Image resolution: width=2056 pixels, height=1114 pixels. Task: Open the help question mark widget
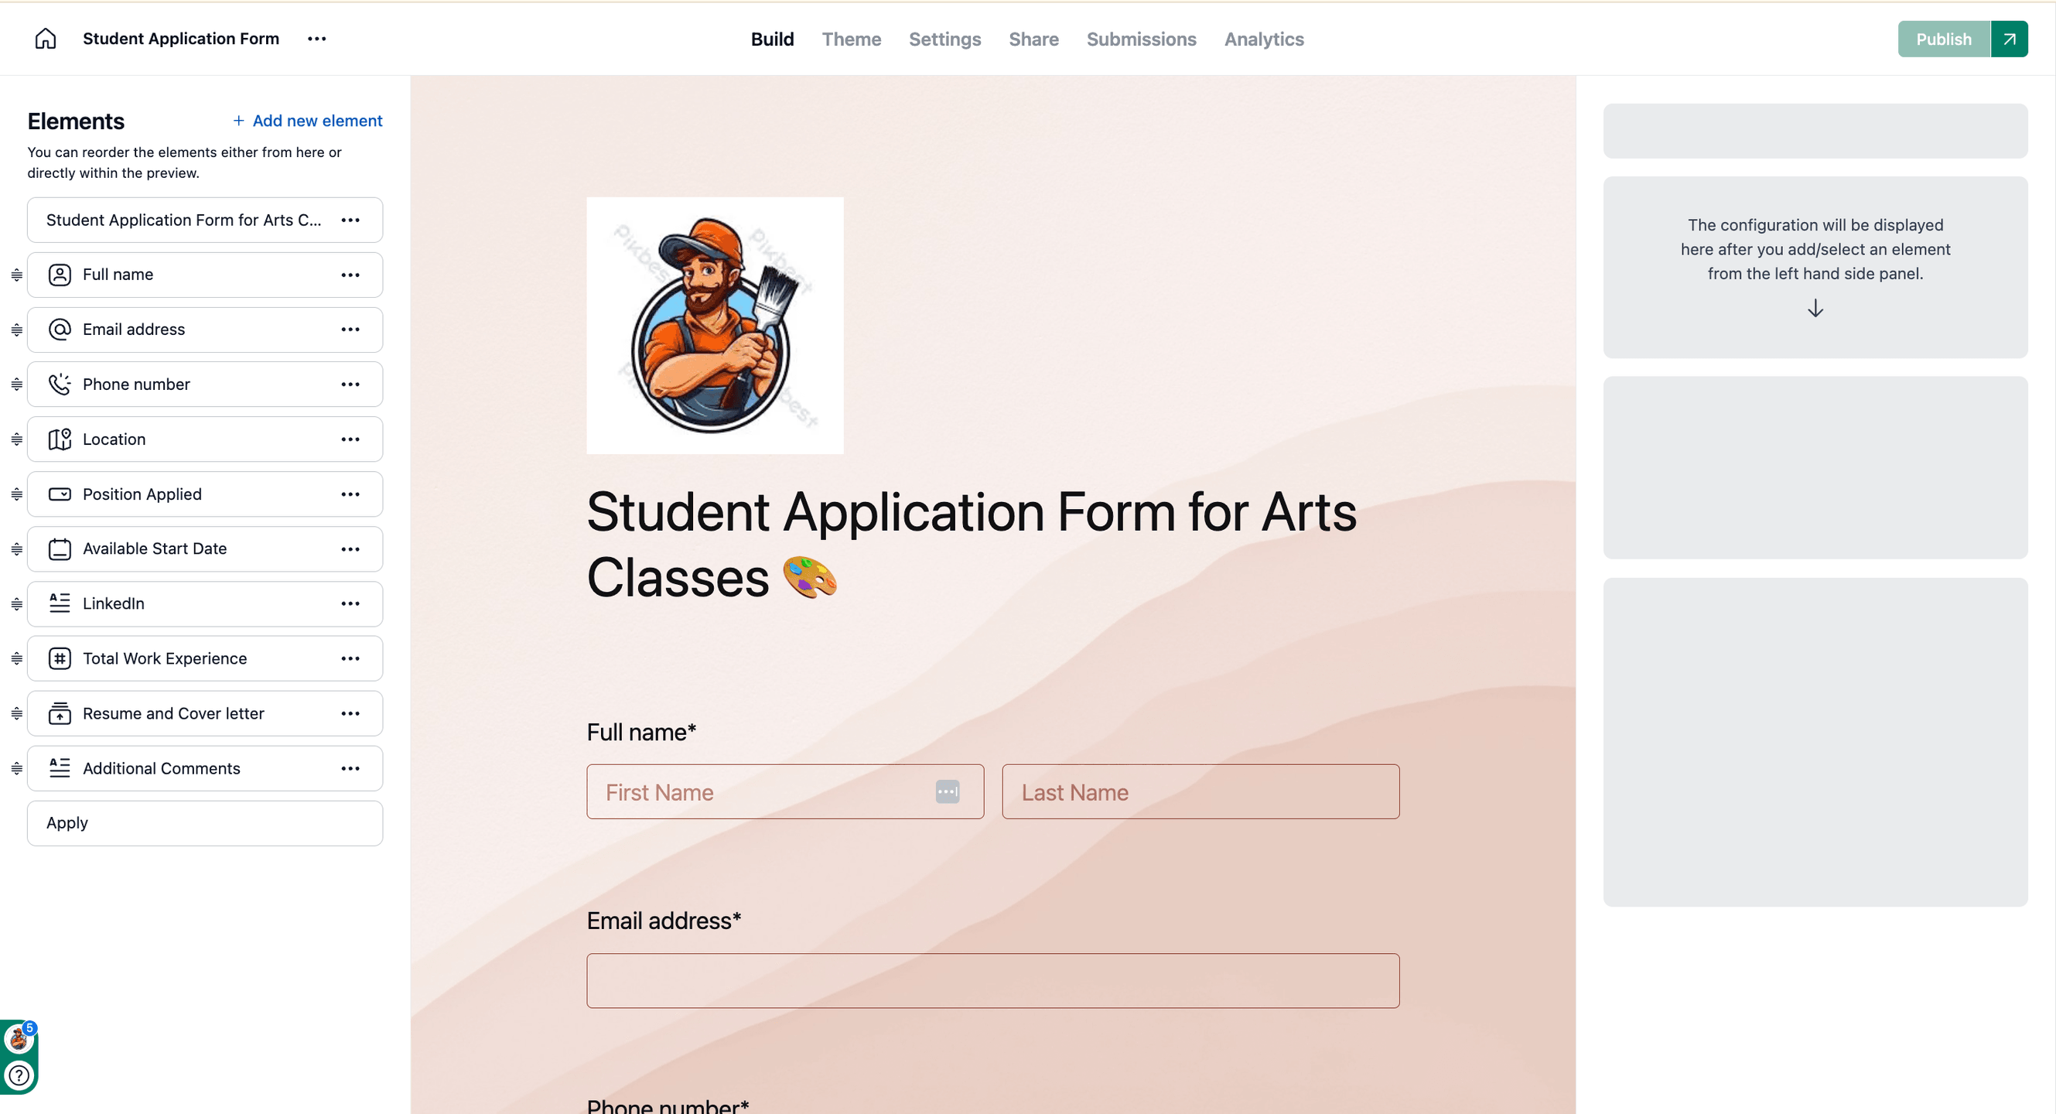(19, 1075)
